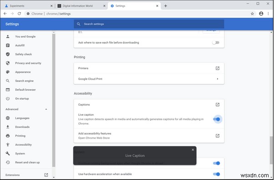
Task: Collapse the Advanced section arrow
Action: pyautogui.click(x=46, y=109)
